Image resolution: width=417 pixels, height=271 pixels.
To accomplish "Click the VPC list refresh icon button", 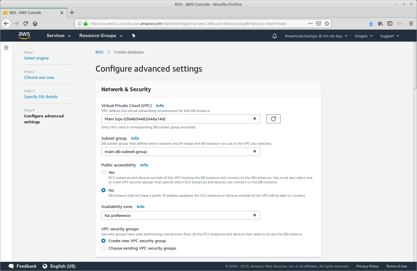I will point(273,119).
